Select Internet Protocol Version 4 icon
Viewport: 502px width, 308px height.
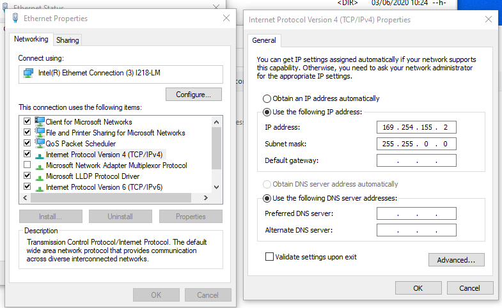coord(40,155)
